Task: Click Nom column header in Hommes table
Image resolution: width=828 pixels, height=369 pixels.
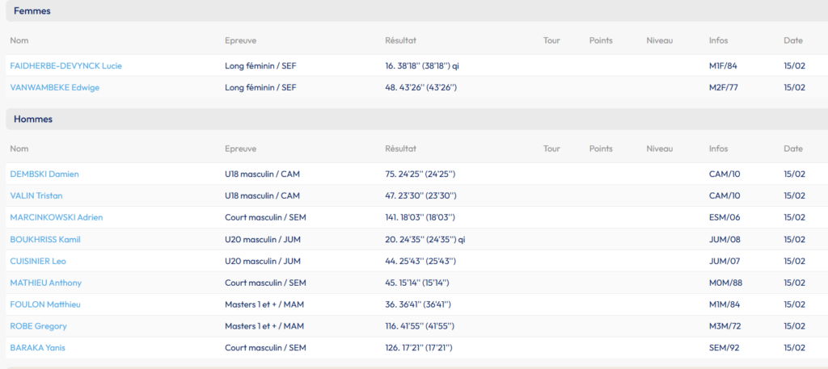Action: (x=19, y=149)
